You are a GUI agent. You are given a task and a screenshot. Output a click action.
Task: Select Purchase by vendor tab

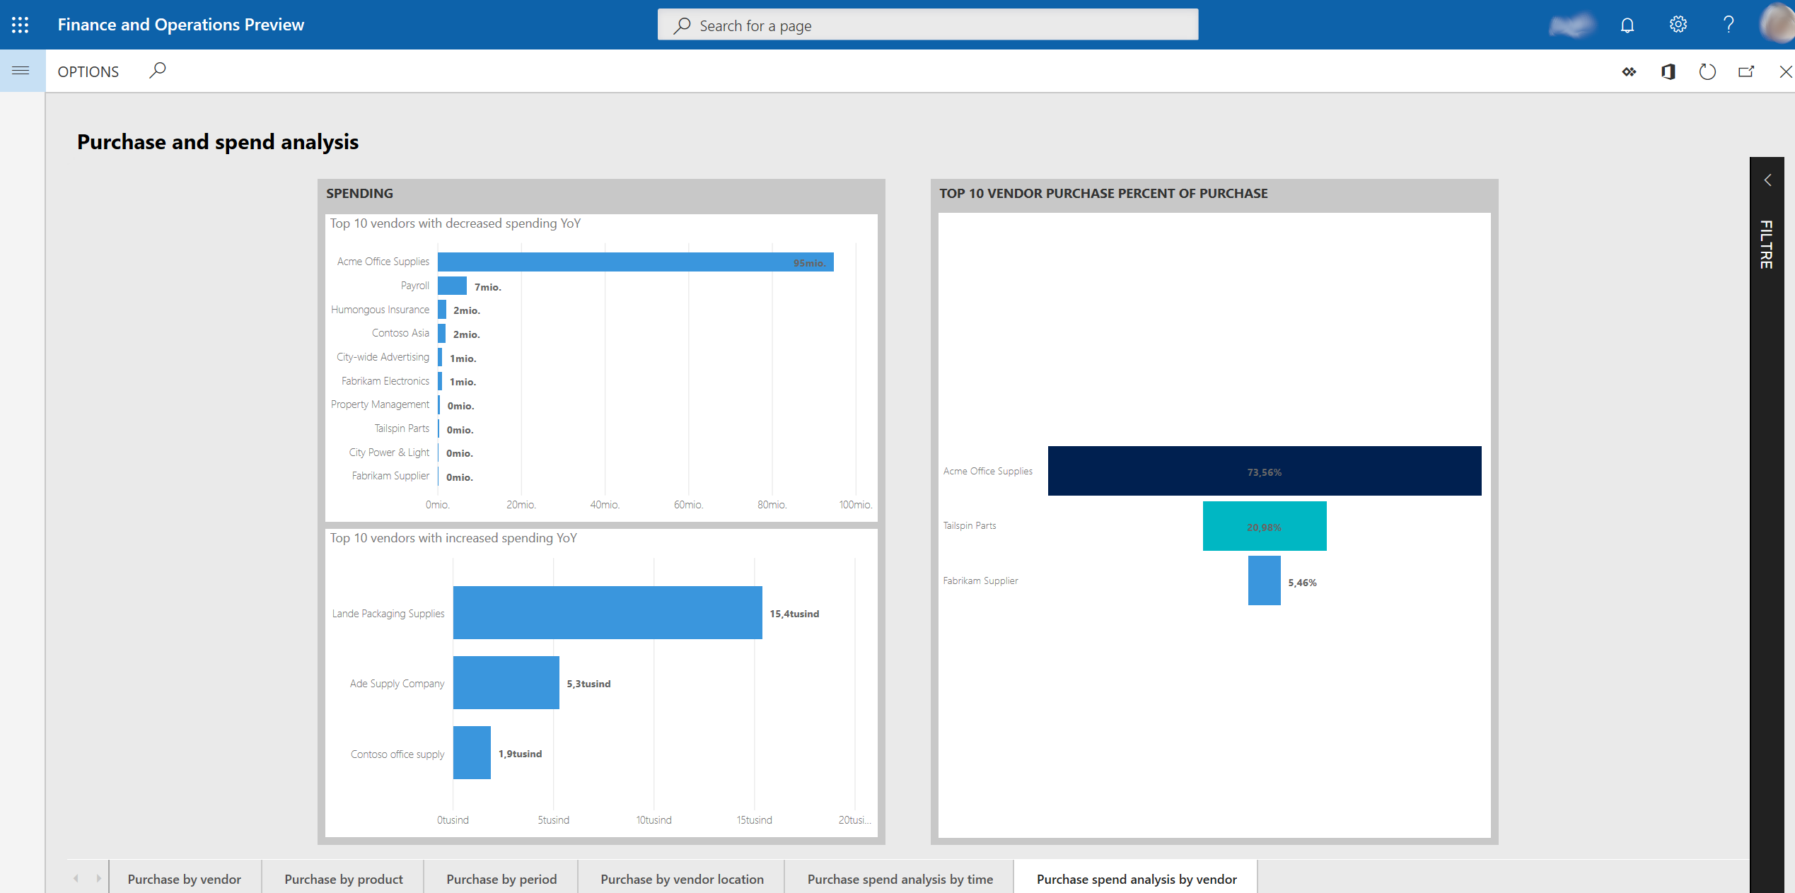(185, 880)
